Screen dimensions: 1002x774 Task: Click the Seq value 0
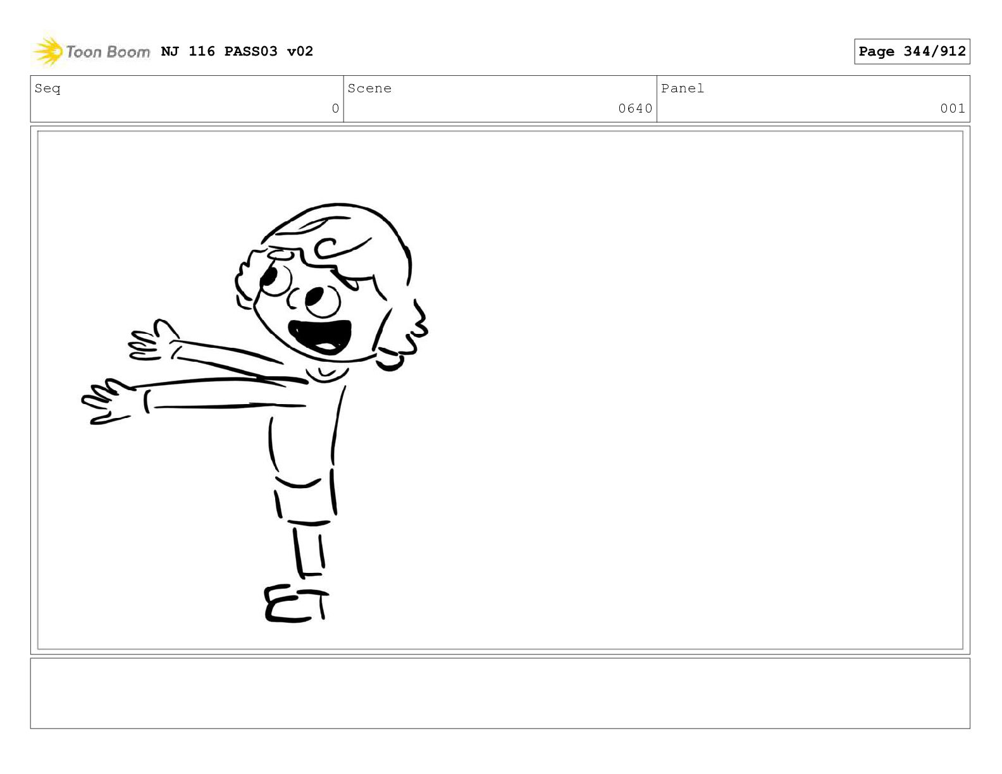pos(335,109)
